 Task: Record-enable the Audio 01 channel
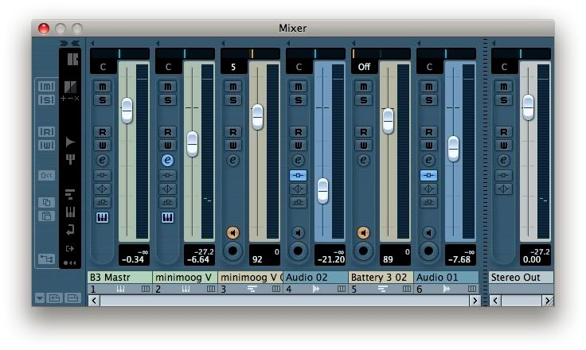pyautogui.click(x=428, y=251)
